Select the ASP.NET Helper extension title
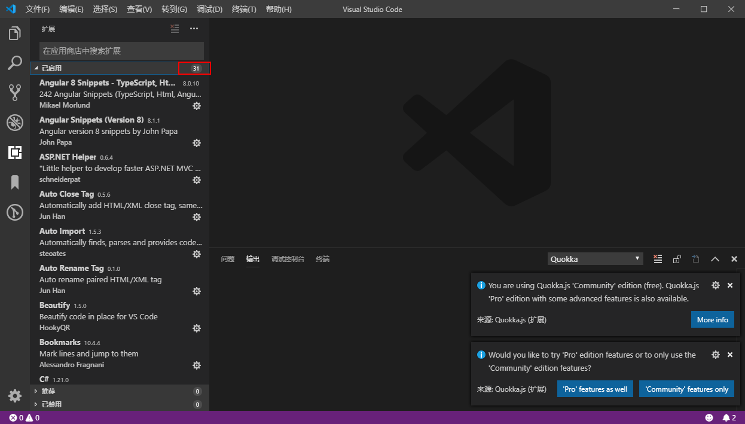 (x=68, y=157)
